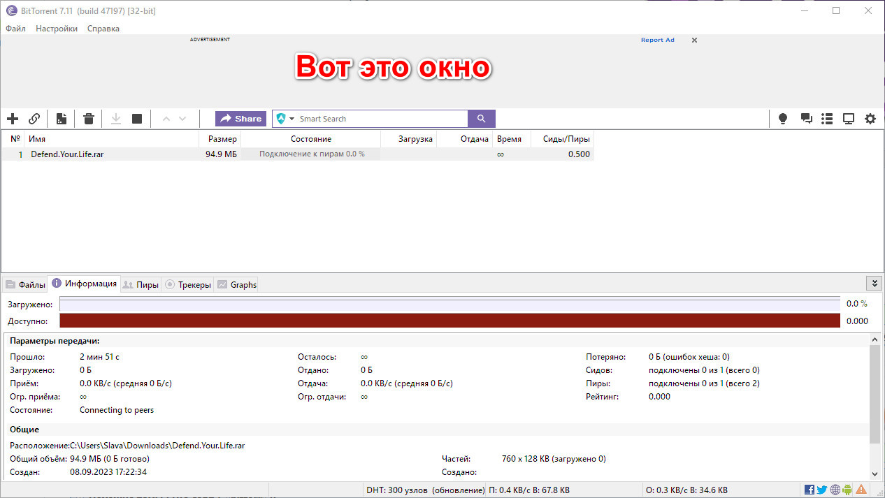The width and height of the screenshot is (885, 498).
Task: Select the Defend.Your.Life.rar torrent row
Action: (298, 154)
